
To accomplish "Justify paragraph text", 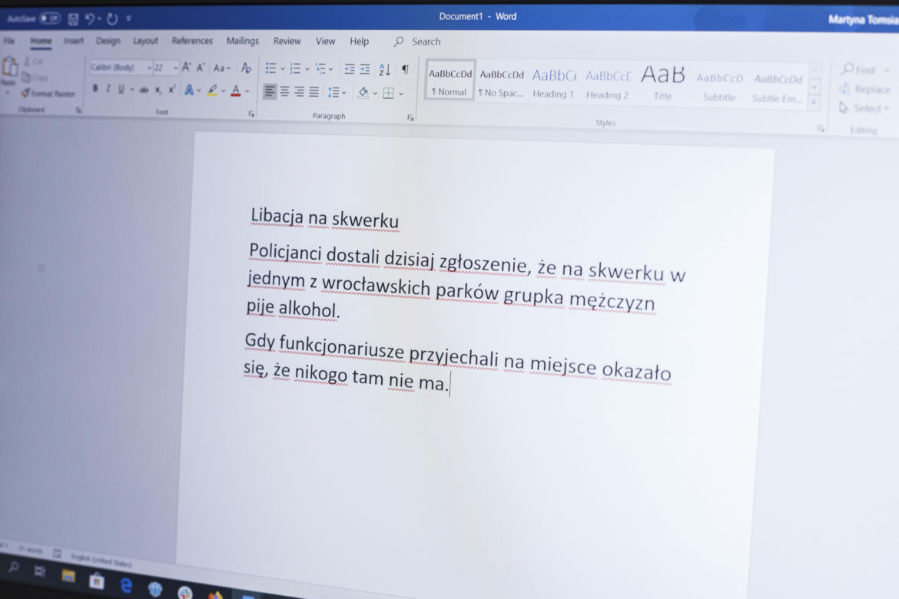I will (313, 91).
